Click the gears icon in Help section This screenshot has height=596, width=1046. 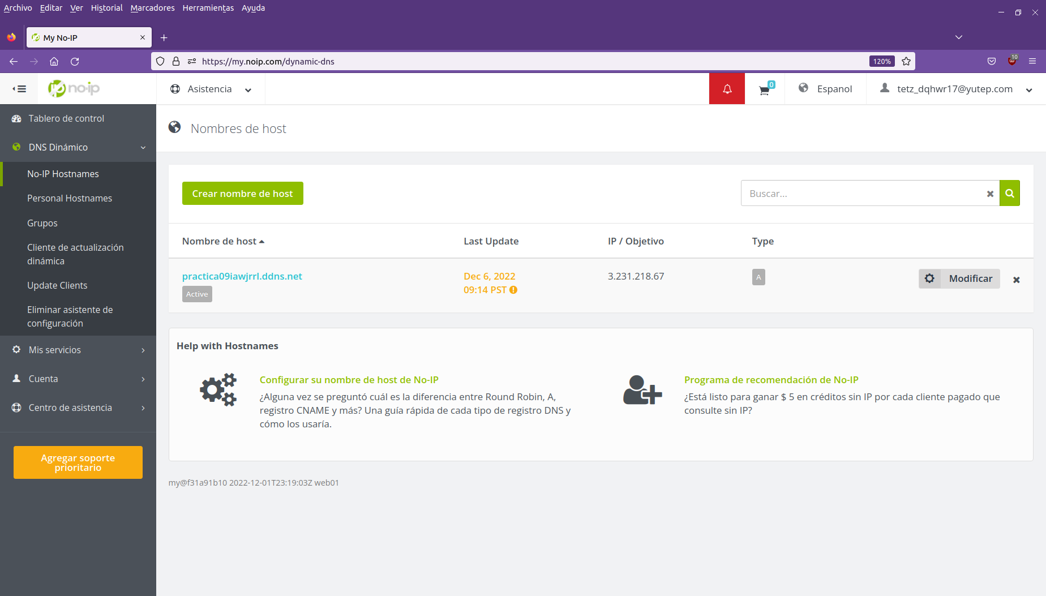(x=218, y=389)
